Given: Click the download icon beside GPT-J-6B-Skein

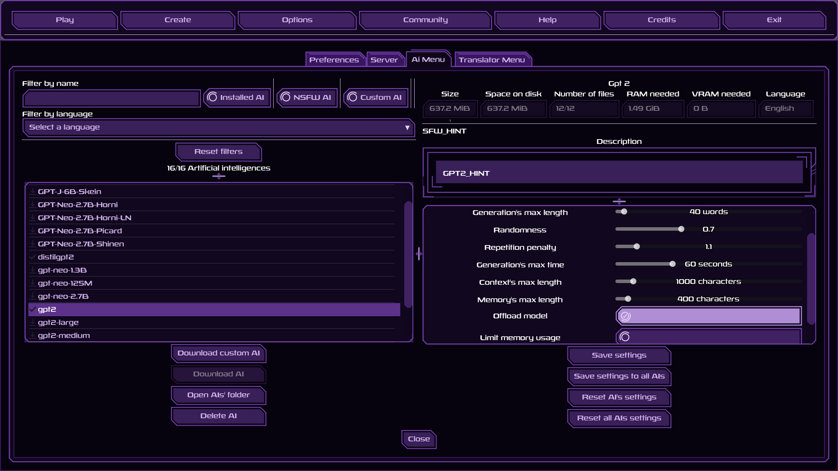Looking at the screenshot, I should 32,191.
